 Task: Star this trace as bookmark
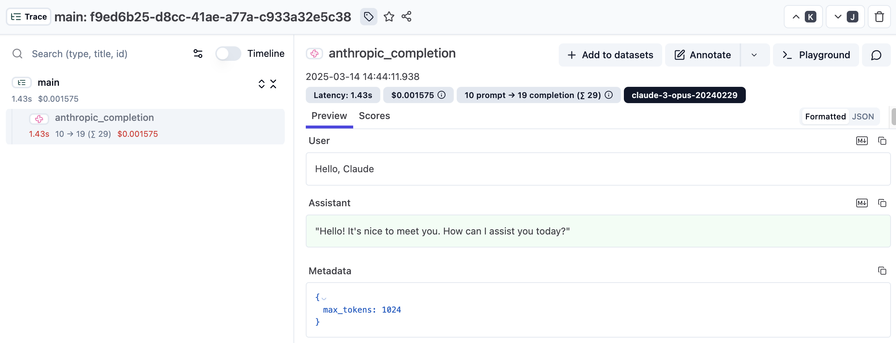point(389,17)
